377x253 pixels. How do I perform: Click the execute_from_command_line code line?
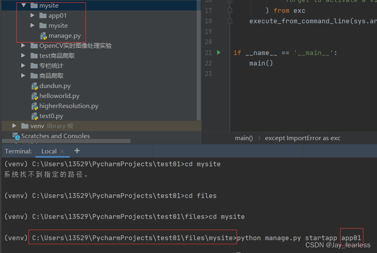[x=313, y=21]
